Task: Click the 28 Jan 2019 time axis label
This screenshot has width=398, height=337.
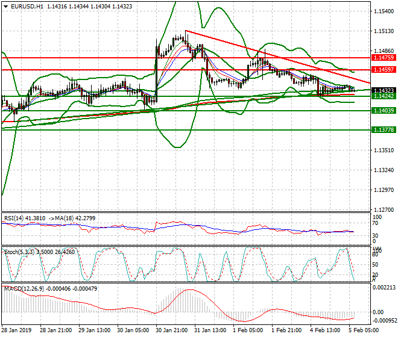Action: pos(16,330)
